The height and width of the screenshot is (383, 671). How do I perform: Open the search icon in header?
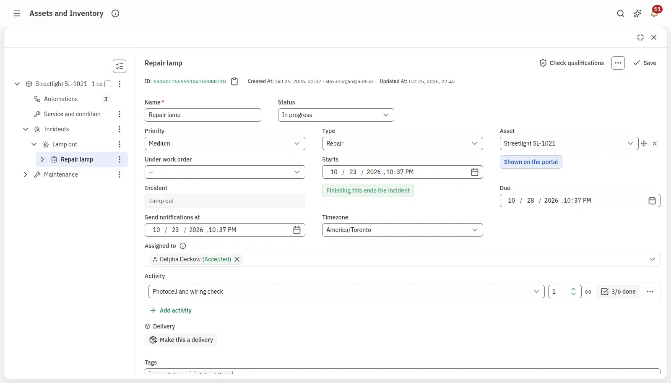pyautogui.click(x=621, y=13)
